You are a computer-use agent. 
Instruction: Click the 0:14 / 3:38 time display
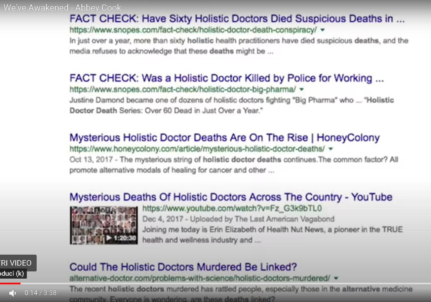pyautogui.click(x=40, y=293)
